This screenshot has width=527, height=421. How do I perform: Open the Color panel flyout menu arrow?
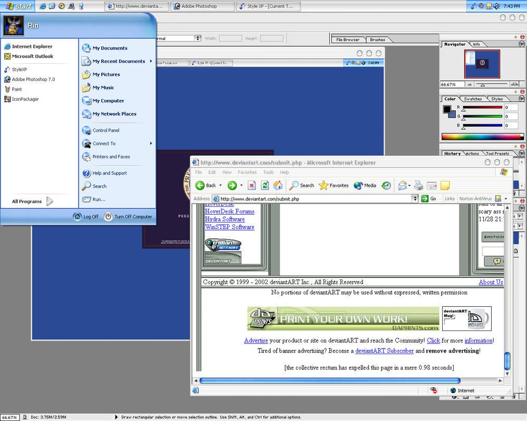pos(521,99)
